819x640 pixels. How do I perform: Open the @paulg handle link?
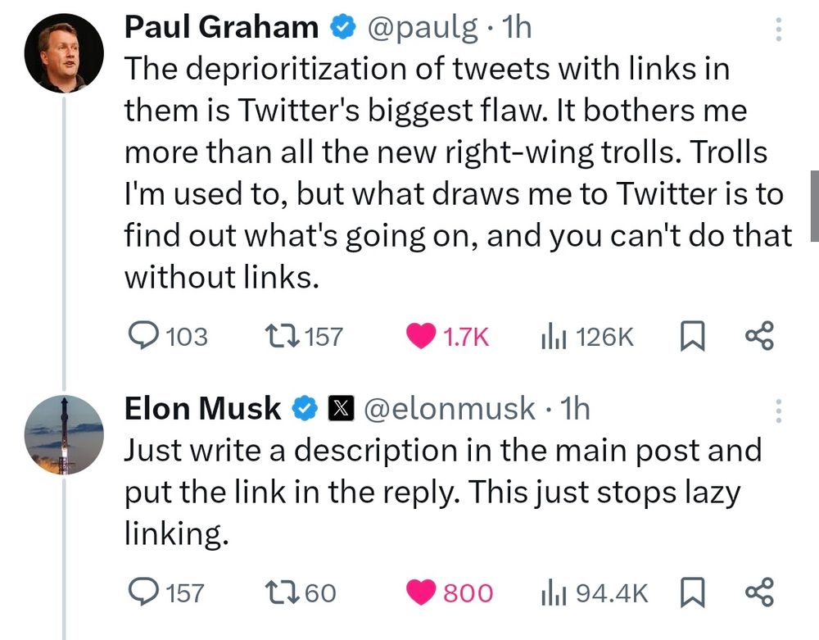tap(423, 28)
